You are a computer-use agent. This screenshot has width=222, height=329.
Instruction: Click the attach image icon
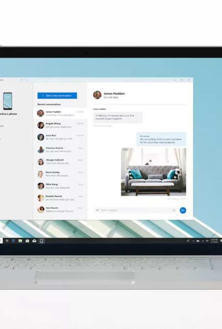[x=97, y=210]
